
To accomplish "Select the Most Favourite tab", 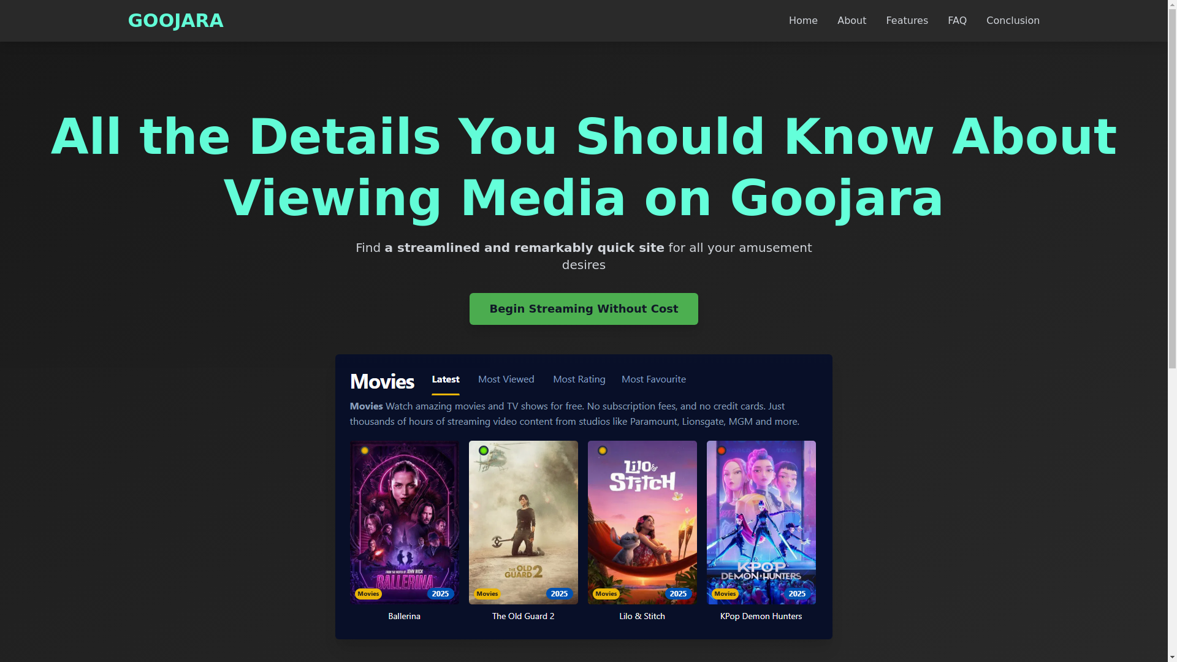I will (x=653, y=379).
